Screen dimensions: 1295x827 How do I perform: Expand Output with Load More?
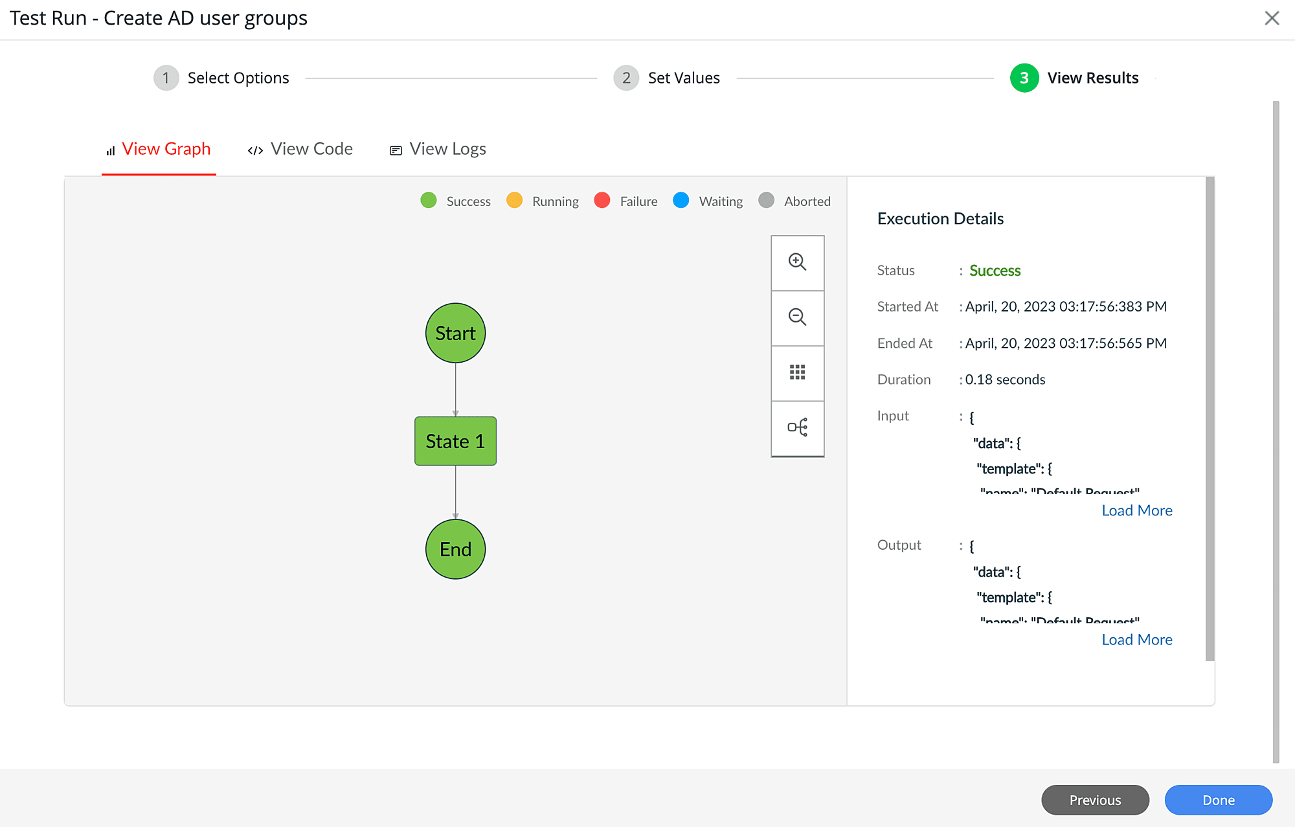pyautogui.click(x=1137, y=640)
